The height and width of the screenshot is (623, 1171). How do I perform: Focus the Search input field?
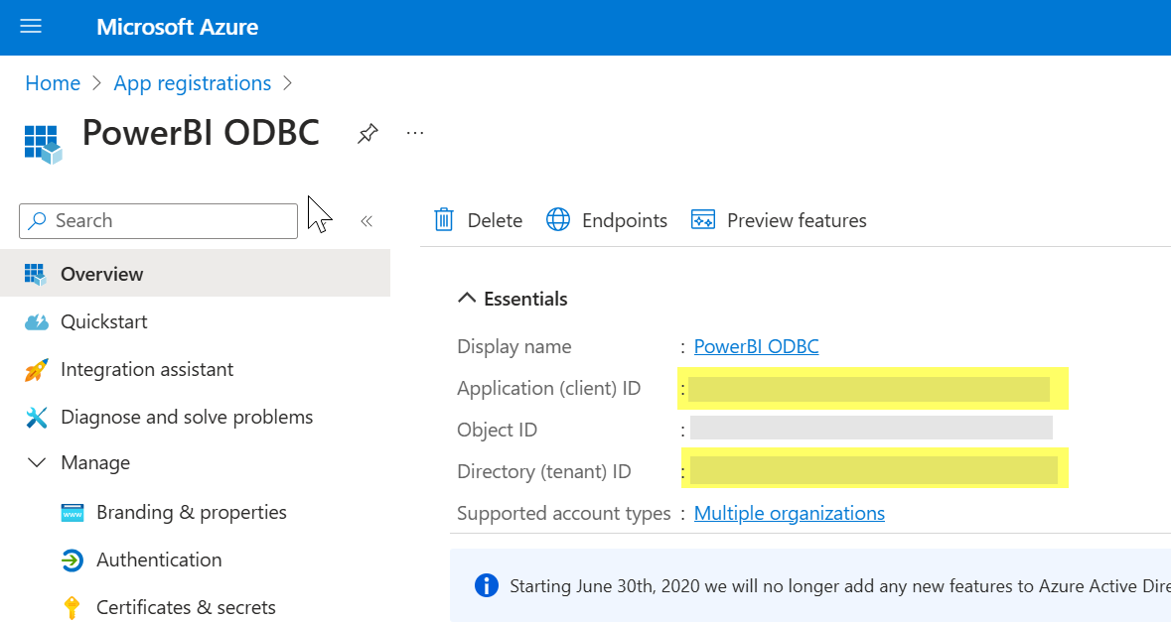[x=158, y=221]
